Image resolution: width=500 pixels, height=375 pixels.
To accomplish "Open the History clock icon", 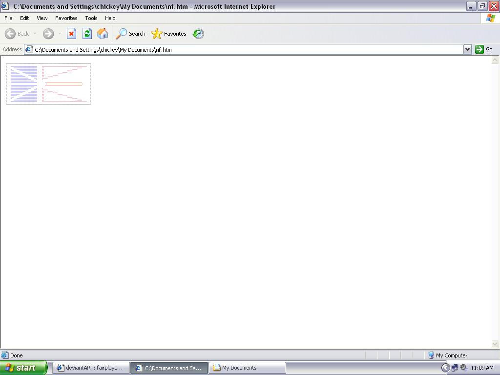I will coord(198,34).
